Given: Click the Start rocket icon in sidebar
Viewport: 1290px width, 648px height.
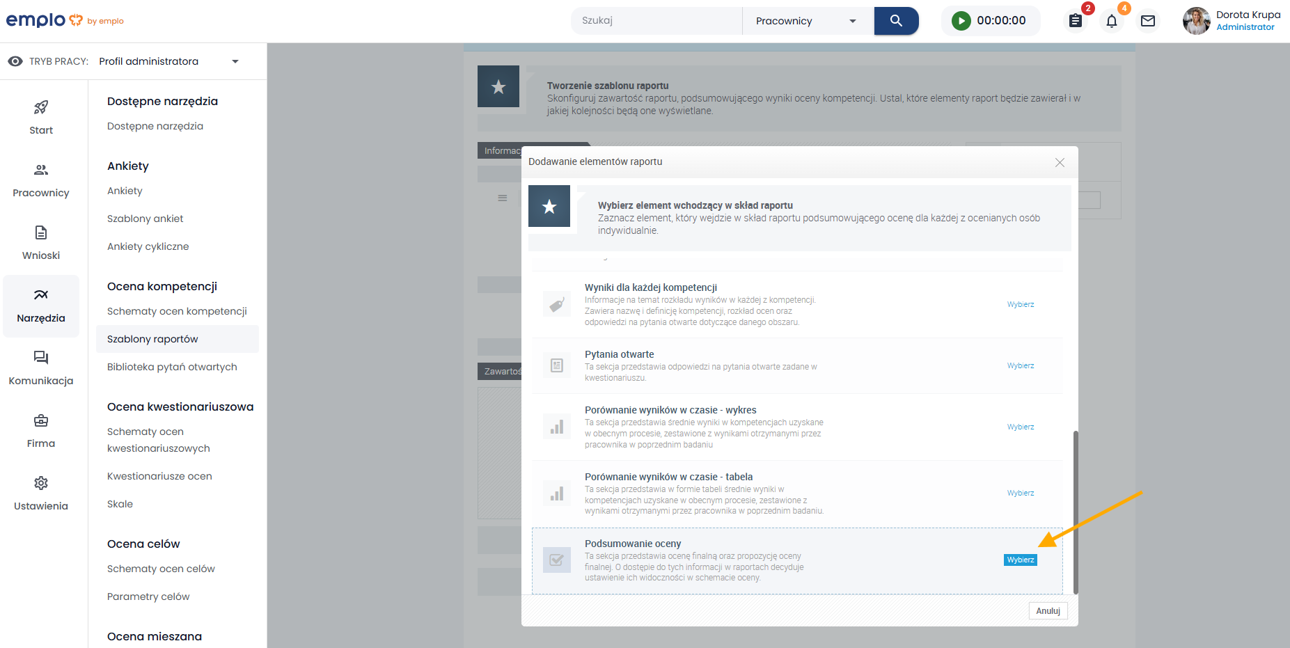Looking at the screenshot, I should click(41, 108).
